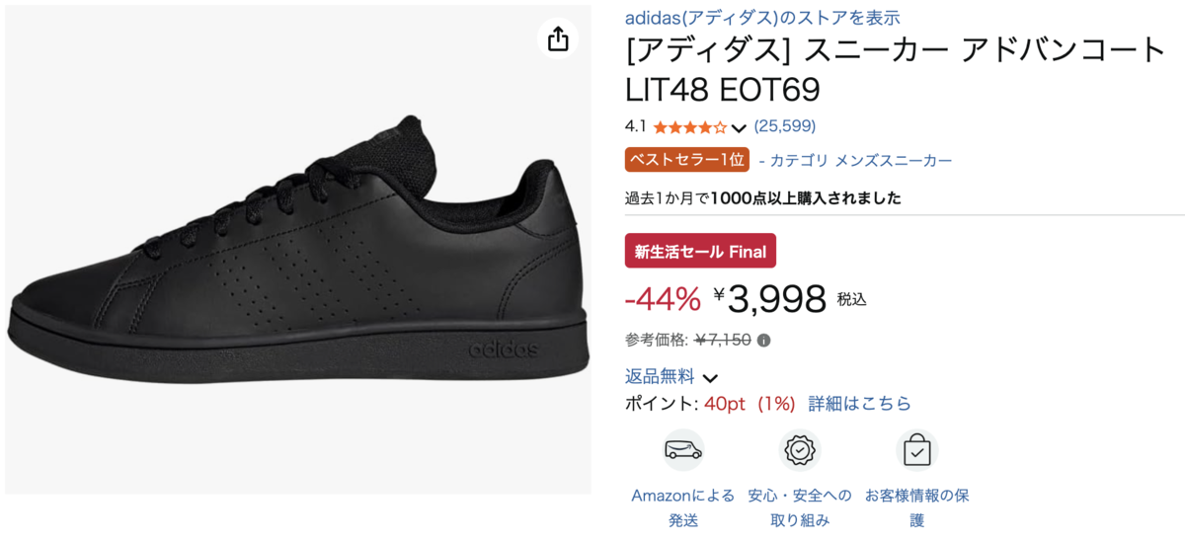Click the ベストセラー1位 badge

coord(687,160)
